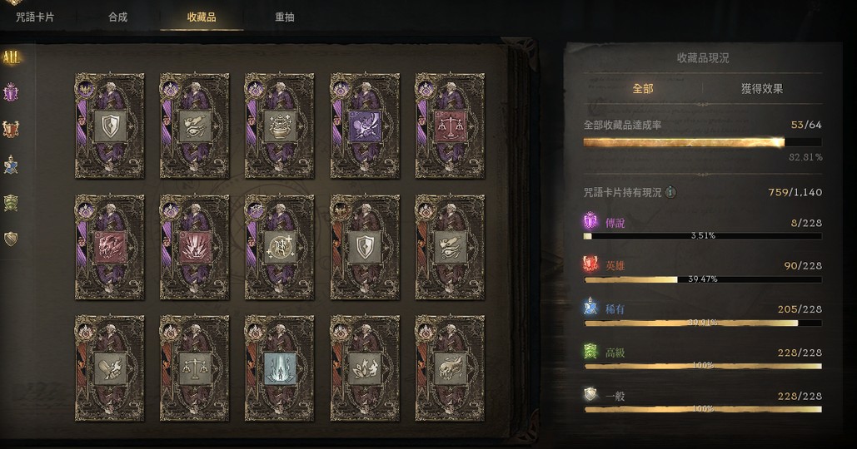Select the 全部 status view
Screen dimensions: 857x449
[643, 88]
